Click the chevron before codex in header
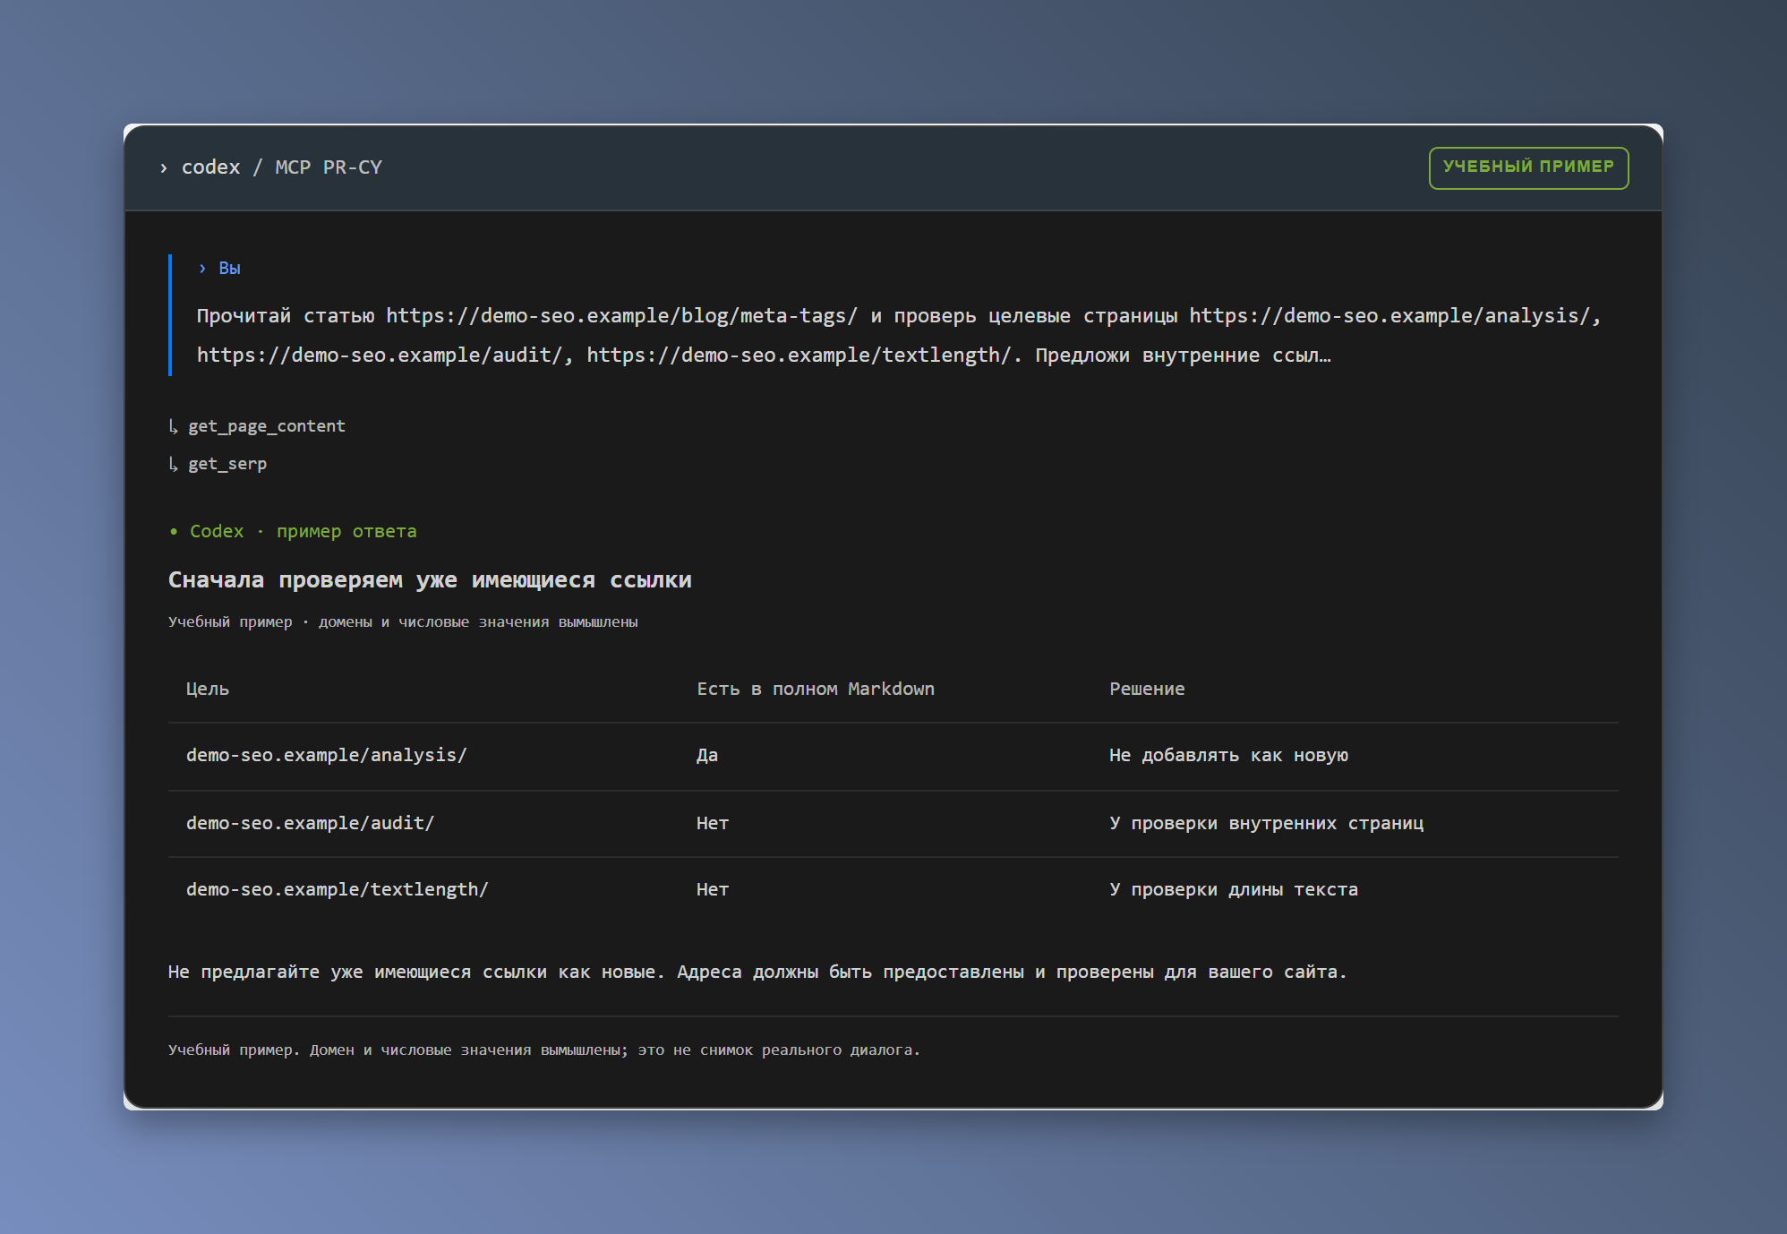Image resolution: width=1787 pixels, height=1234 pixels. [163, 168]
